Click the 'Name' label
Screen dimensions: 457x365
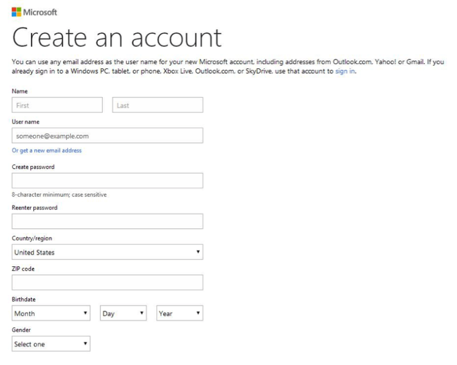20,91
